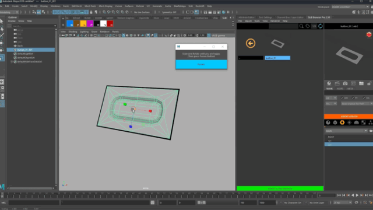Viewport: 373px width, 210px height.
Task: Open the MAIN library dropdown
Action: [x=346, y=131]
